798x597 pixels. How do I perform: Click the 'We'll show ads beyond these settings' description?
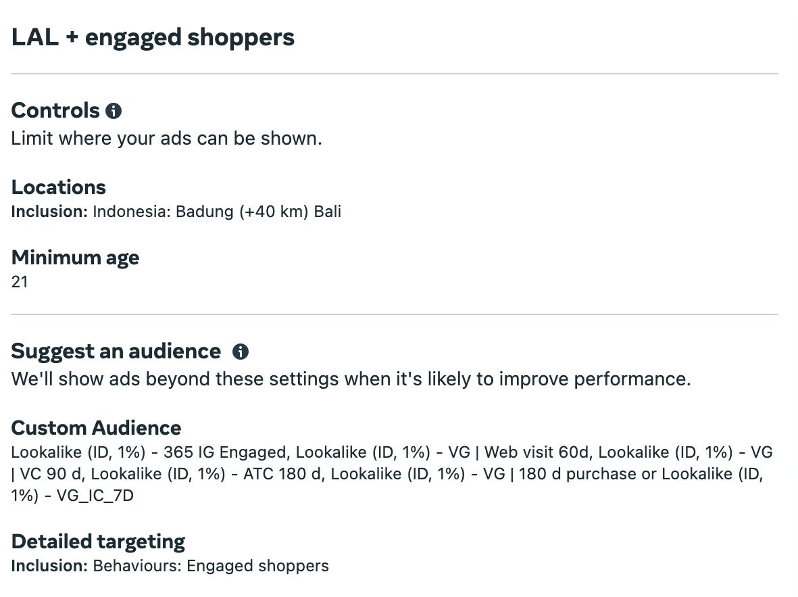(351, 379)
